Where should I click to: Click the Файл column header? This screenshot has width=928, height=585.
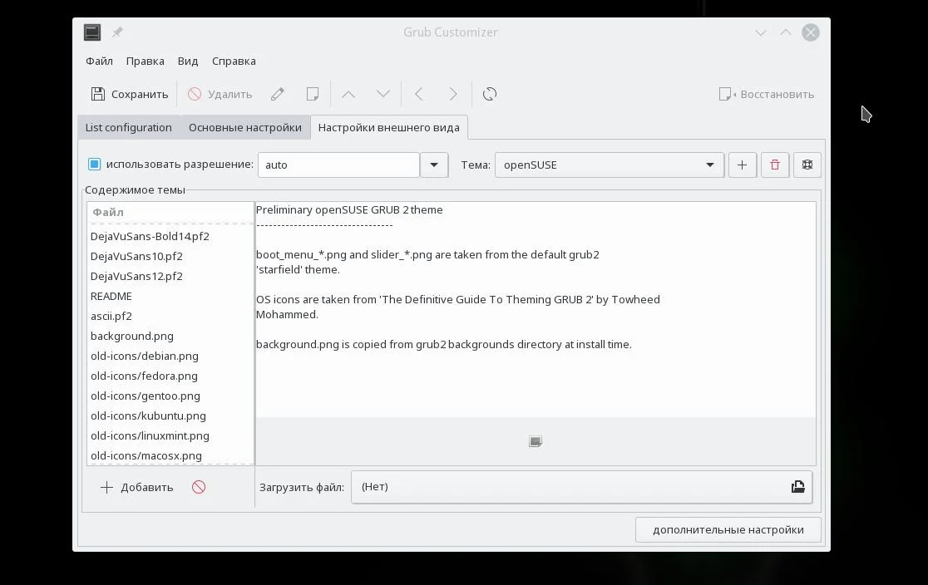click(170, 213)
